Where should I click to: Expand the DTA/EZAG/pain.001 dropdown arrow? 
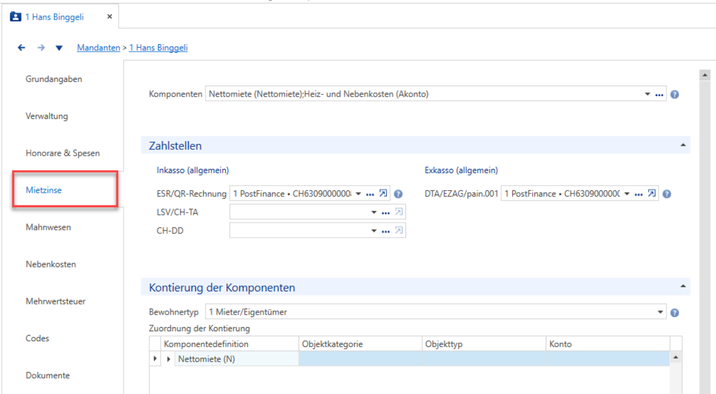[x=627, y=193]
